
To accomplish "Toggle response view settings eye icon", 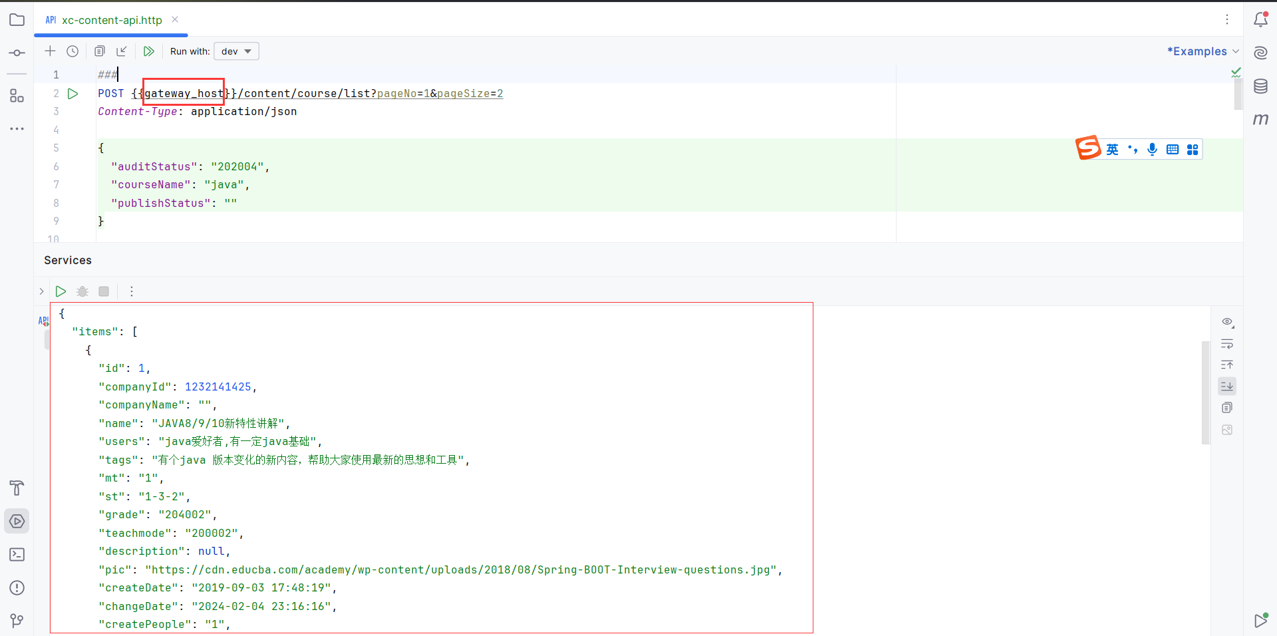I will (1228, 322).
